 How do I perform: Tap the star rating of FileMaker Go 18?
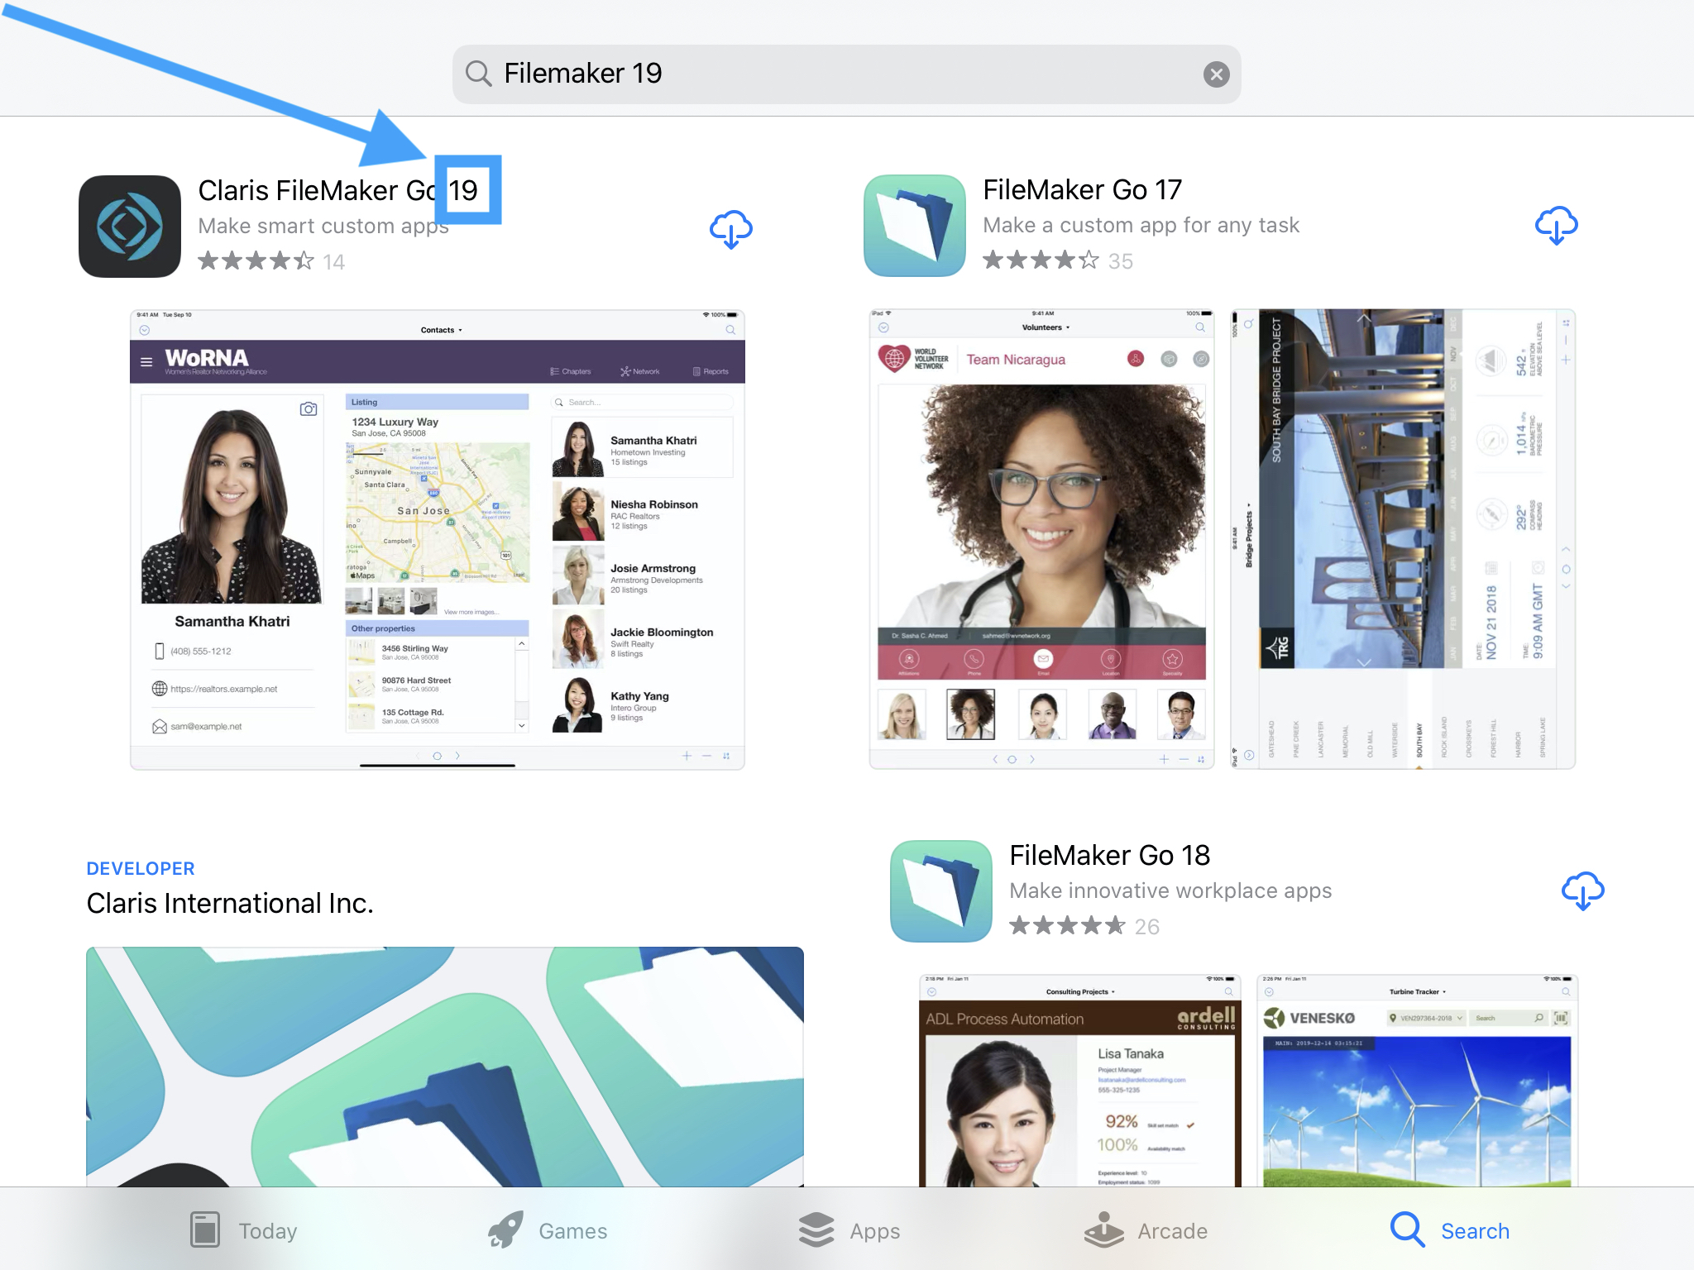coord(1067,926)
